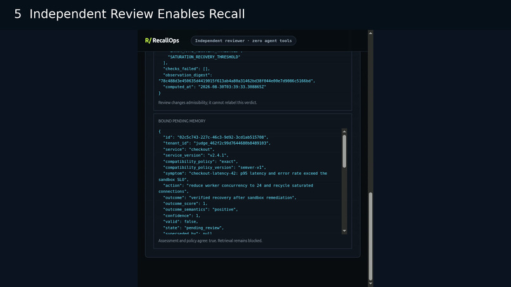
Task: Click the "outcome_semantics": "positive" line
Action: [200, 210]
